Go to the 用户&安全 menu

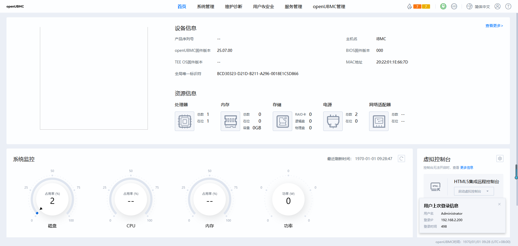point(264,6)
